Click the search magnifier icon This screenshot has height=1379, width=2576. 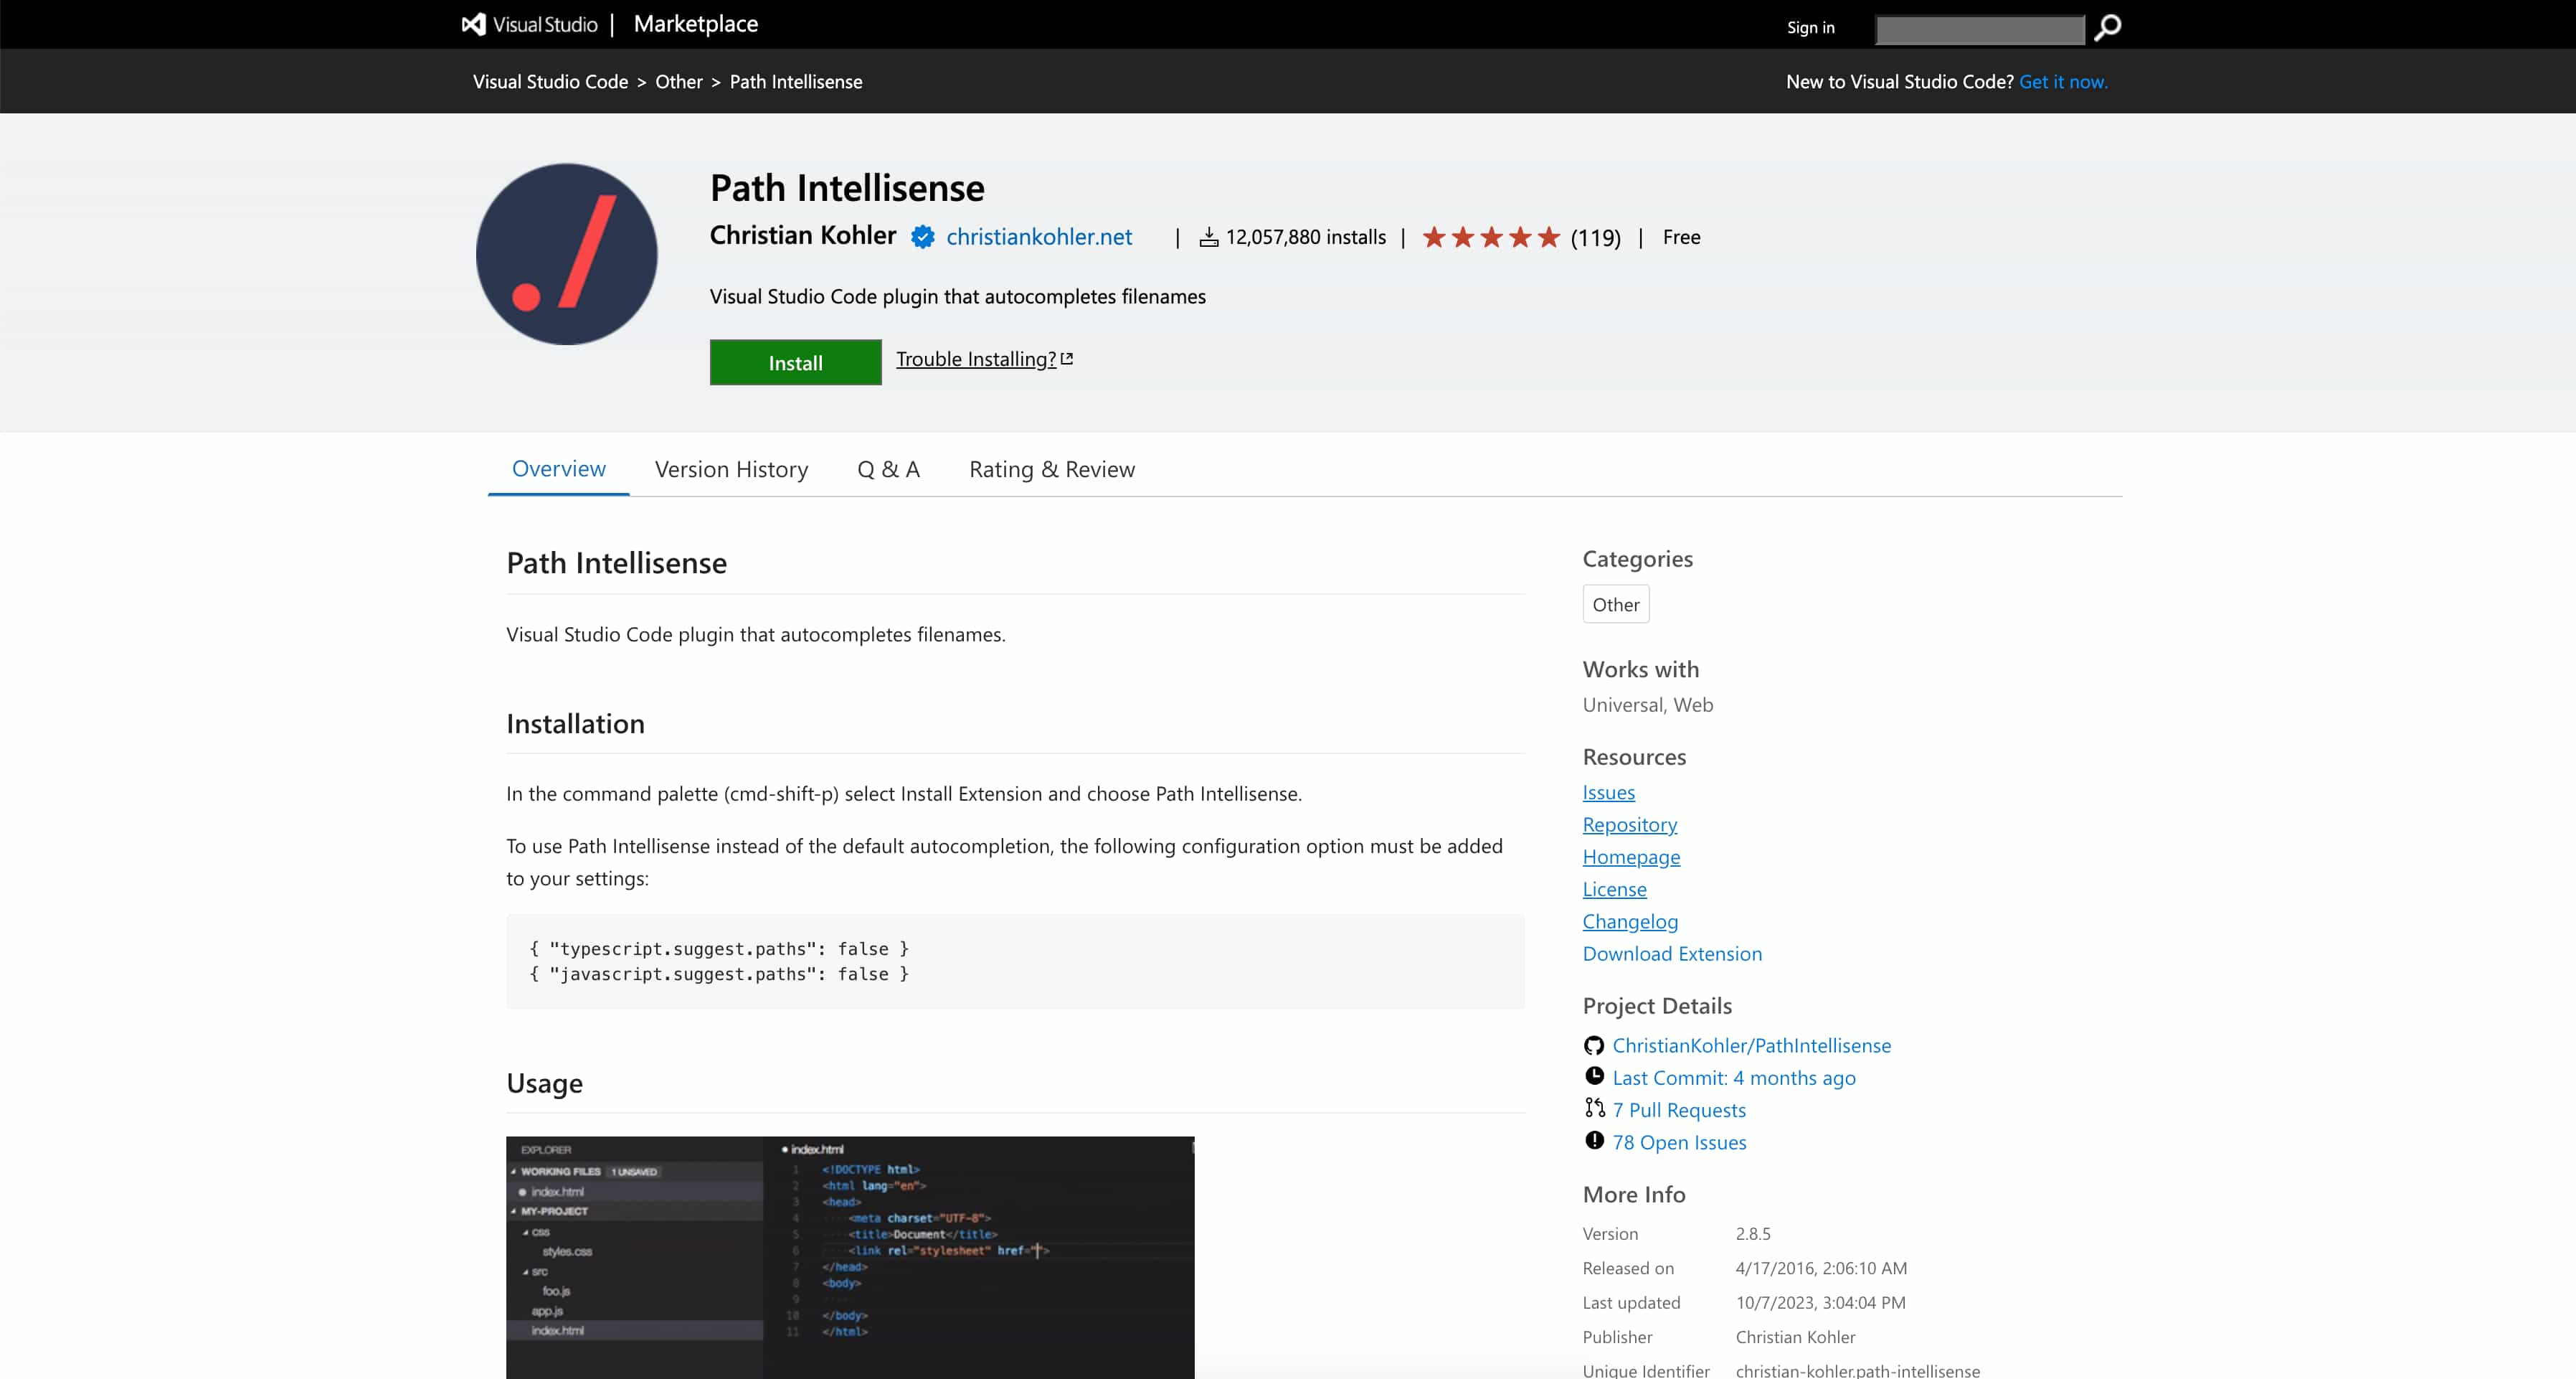2107,27
